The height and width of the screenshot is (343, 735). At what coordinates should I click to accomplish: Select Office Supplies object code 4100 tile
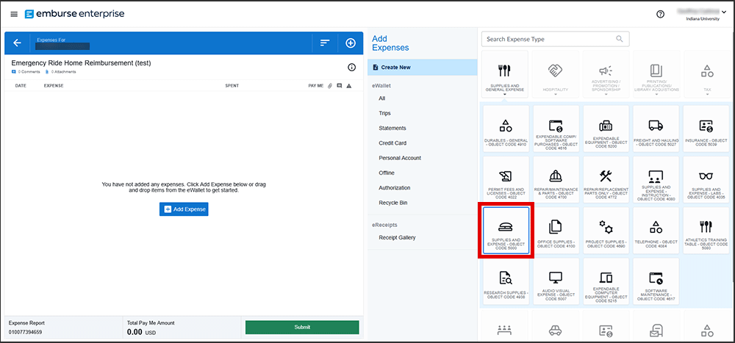556,230
